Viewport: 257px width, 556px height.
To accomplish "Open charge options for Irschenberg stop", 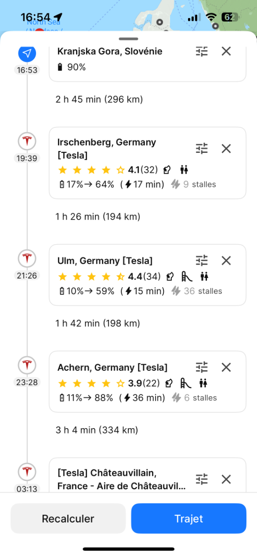I will (x=202, y=148).
